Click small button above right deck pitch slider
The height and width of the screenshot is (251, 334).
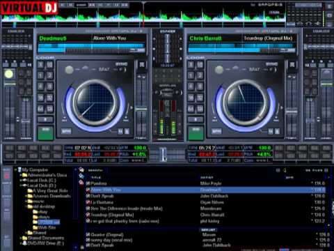[x=292, y=64]
